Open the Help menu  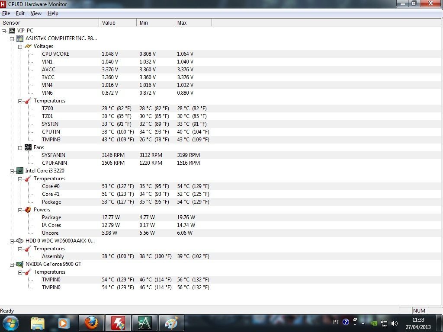53,13
